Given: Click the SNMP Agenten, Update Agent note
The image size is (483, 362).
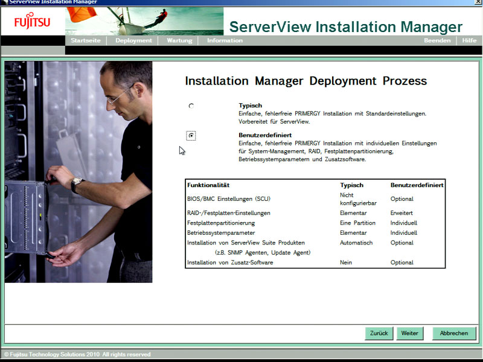Looking at the screenshot, I should (263, 252).
